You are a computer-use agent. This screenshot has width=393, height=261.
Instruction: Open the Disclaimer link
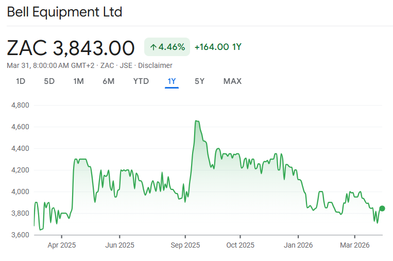click(156, 65)
